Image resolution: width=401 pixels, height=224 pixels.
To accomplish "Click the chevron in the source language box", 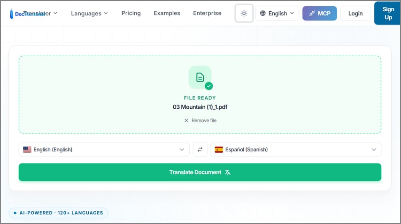I will [182, 149].
